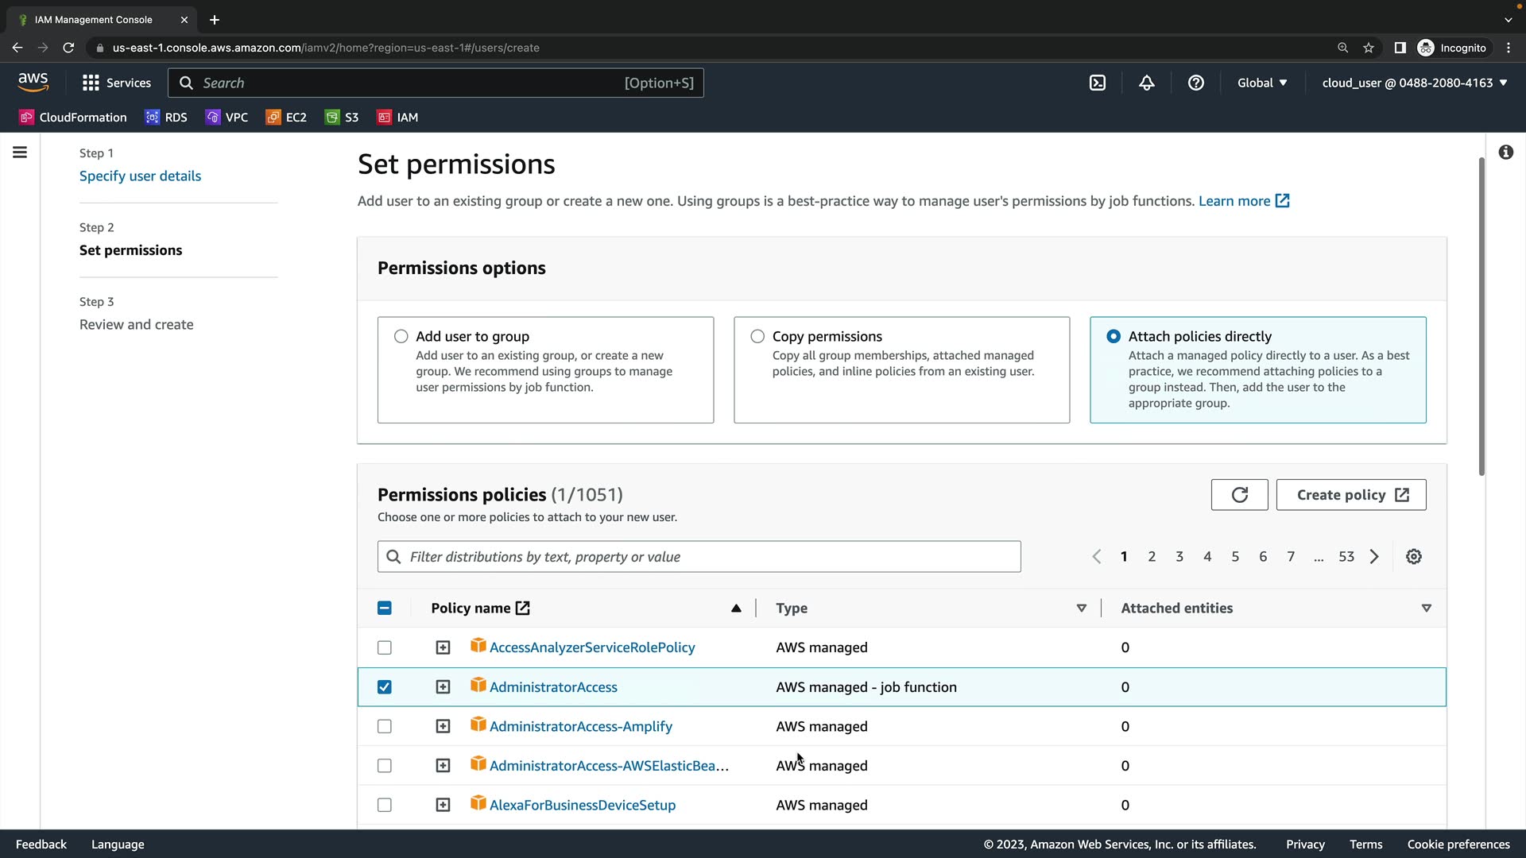The height and width of the screenshot is (858, 1526).
Task: Click the Services grid icon
Action: [91, 83]
